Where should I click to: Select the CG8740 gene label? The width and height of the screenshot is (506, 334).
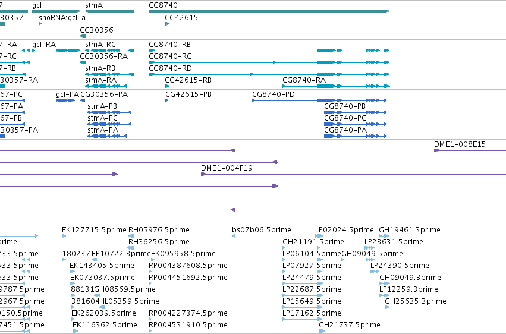(x=163, y=5)
